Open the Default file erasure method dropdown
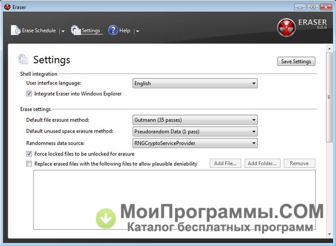This screenshot has height=246, width=336. coord(195,120)
